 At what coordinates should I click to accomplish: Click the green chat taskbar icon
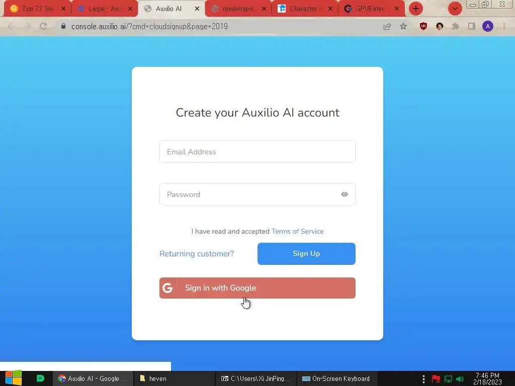(x=40, y=378)
